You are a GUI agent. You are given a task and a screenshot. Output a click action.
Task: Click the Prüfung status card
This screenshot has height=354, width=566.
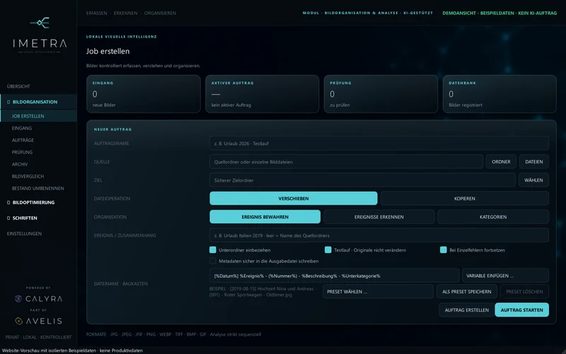381,94
